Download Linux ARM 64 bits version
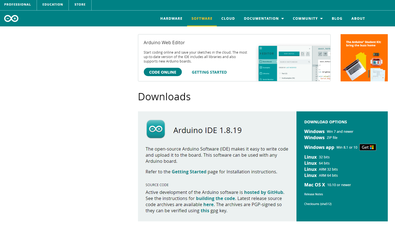Viewport: 395px width, 225px height. tap(321, 175)
